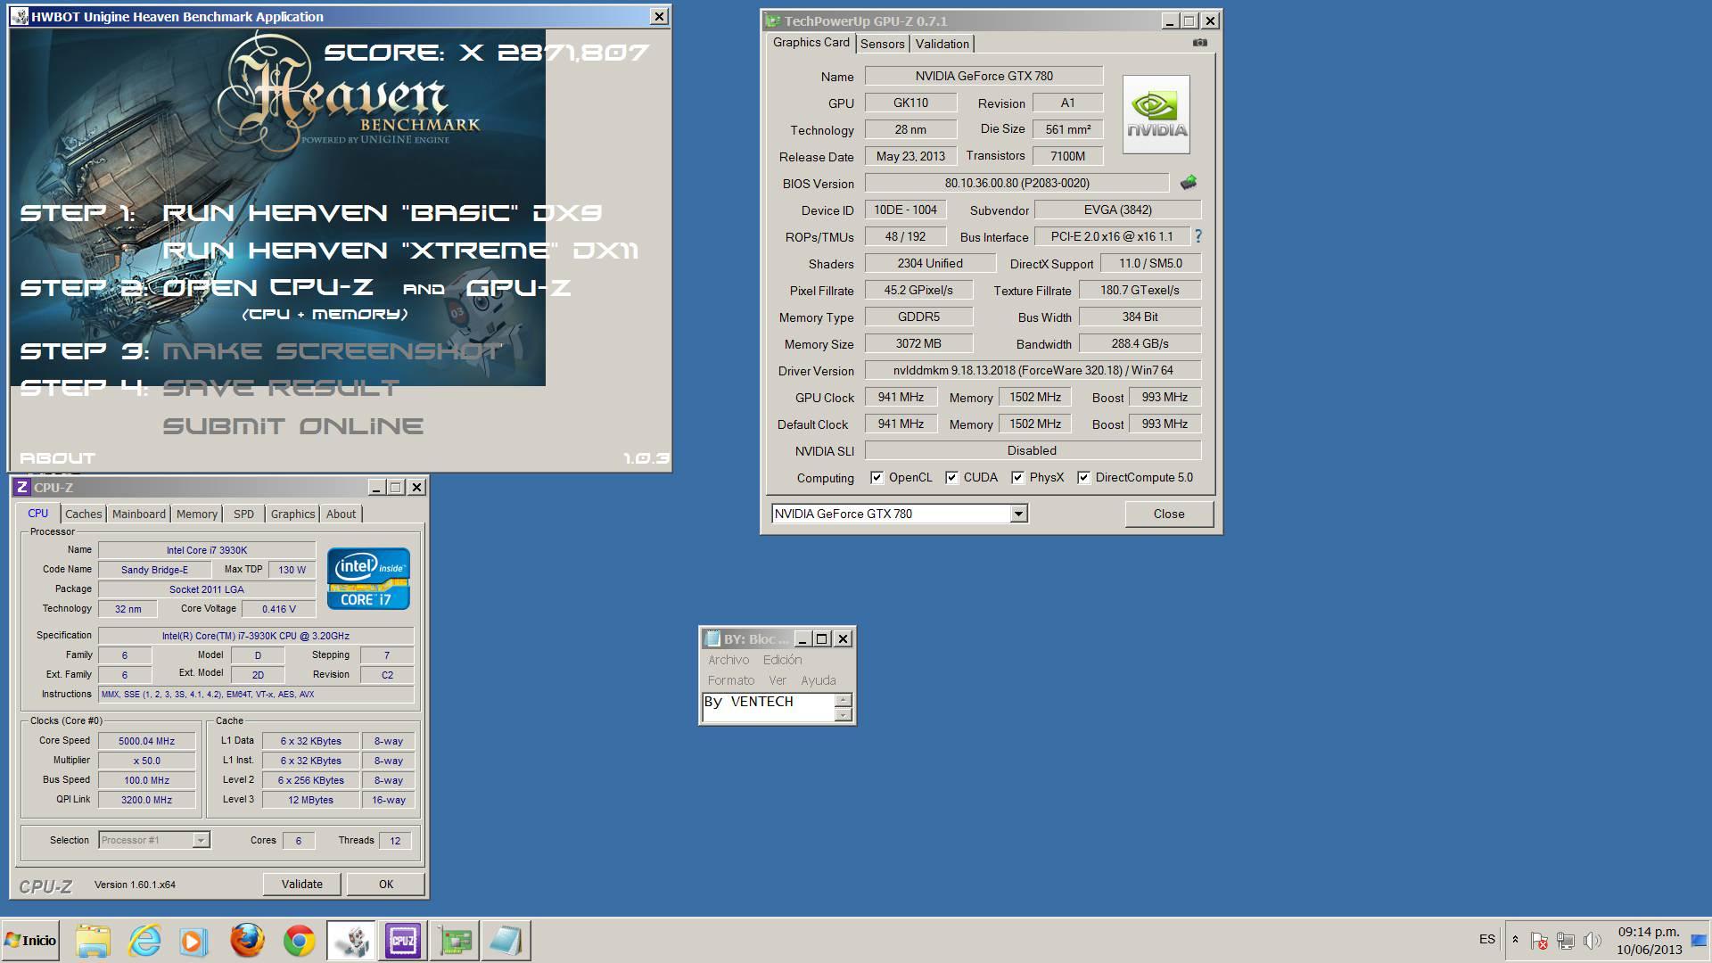This screenshot has height=963, width=1712.
Task: Launch Internet Explorer from taskbar
Action: click(x=144, y=941)
